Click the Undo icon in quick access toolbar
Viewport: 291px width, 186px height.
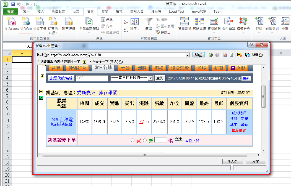(x=19, y=4)
